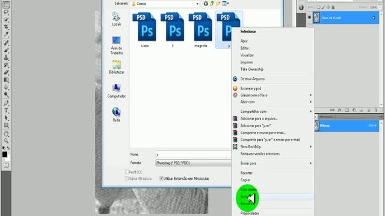Open the layer fill percentage dropdown
The height and width of the screenshot is (216, 385).
click(380, 7)
